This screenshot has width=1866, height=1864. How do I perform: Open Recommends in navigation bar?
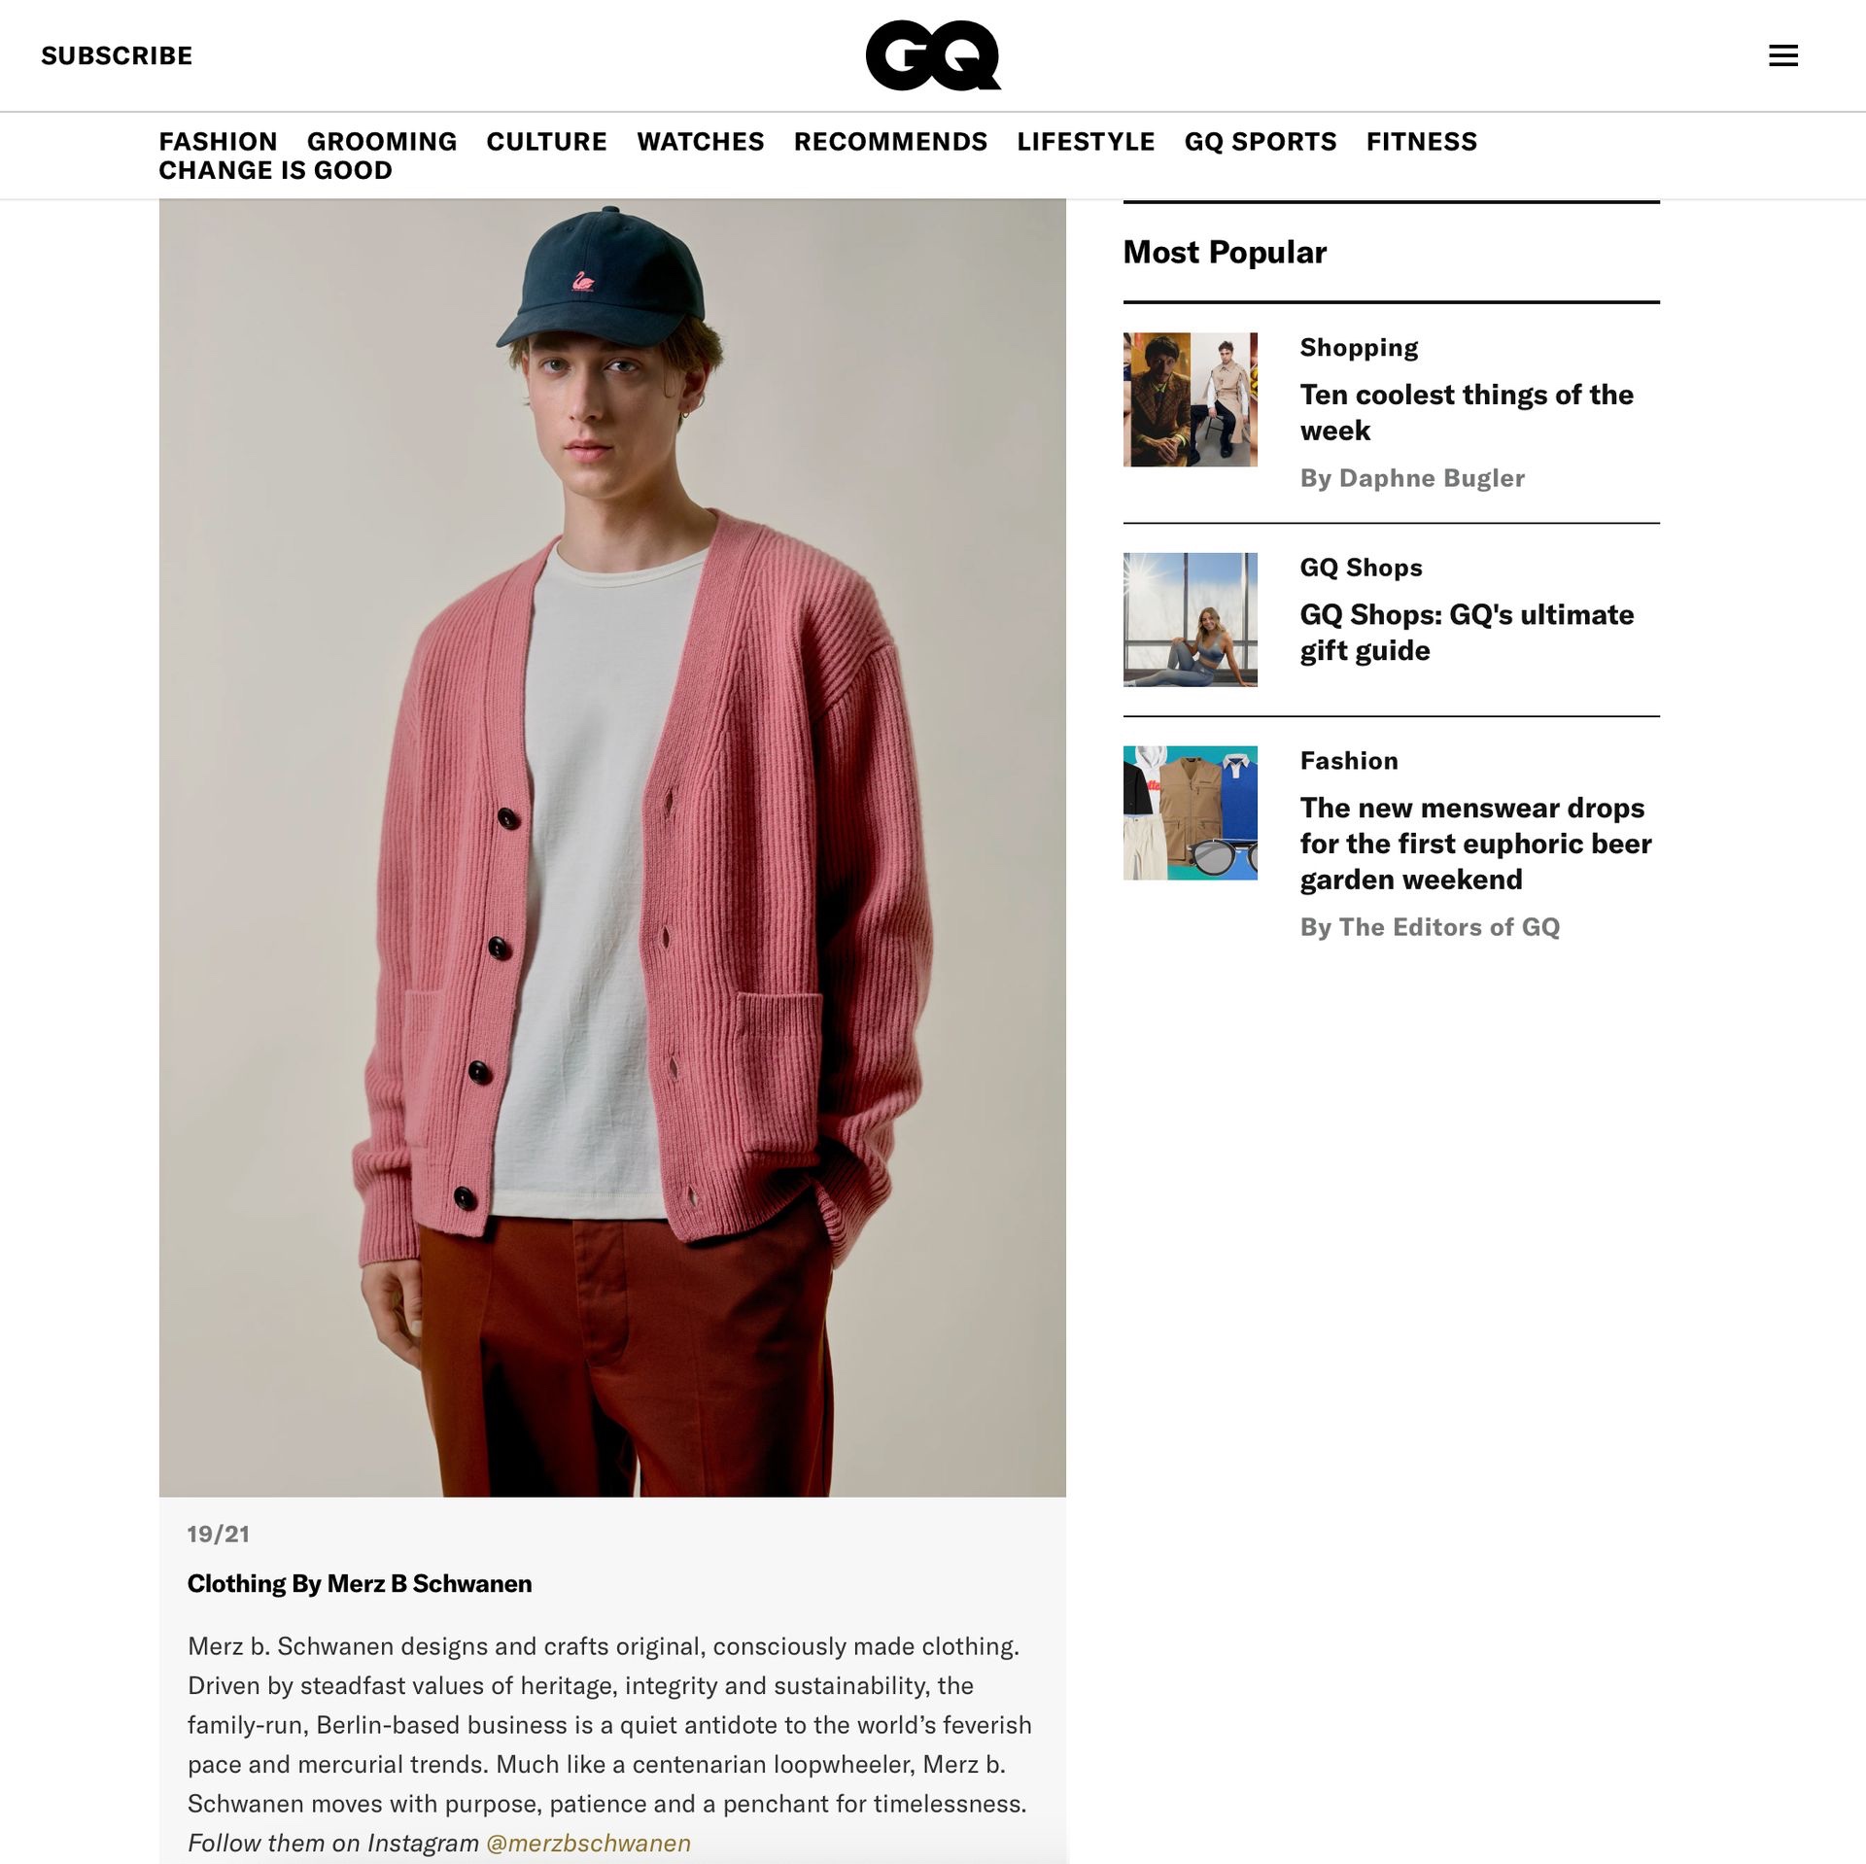click(x=890, y=141)
